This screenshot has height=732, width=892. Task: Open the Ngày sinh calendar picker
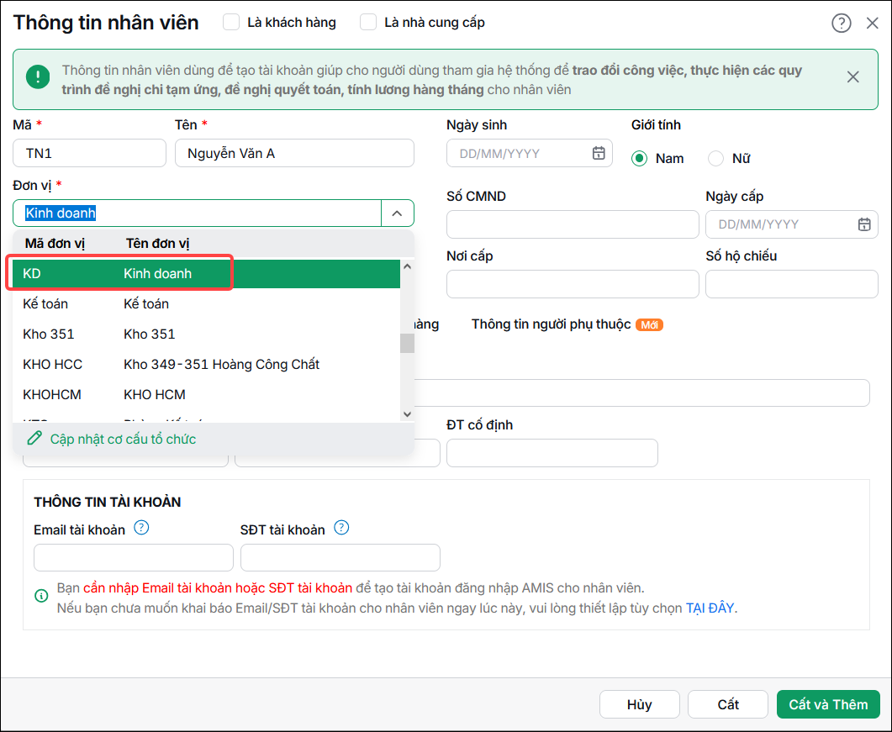click(599, 153)
